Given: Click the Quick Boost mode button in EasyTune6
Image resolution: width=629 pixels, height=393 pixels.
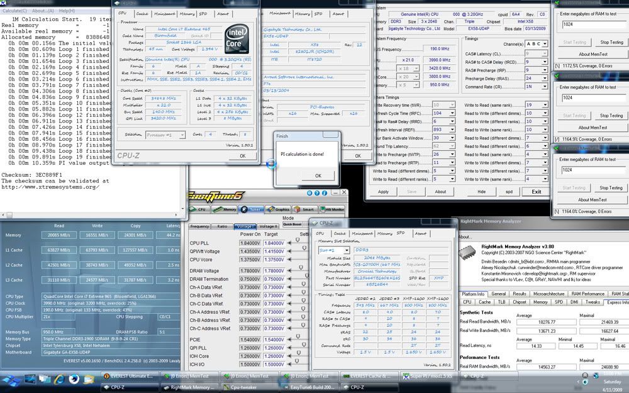Looking at the screenshot, I should point(292,224).
